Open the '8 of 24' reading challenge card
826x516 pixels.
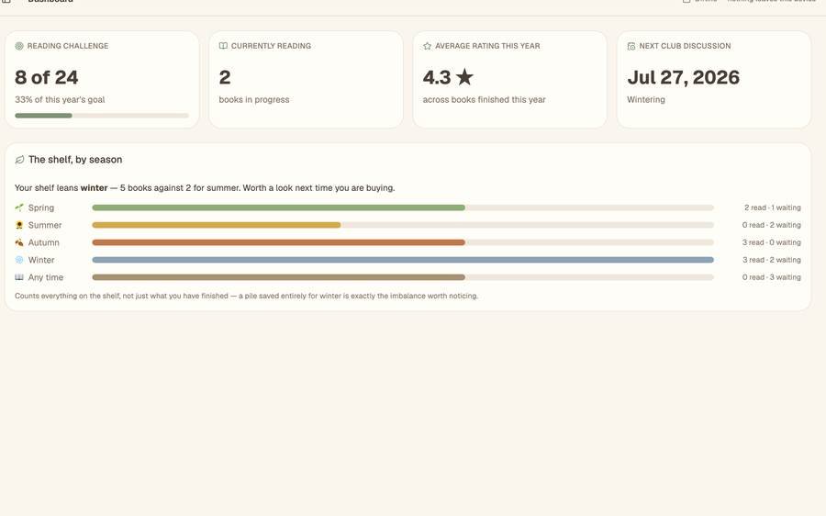coord(102,80)
